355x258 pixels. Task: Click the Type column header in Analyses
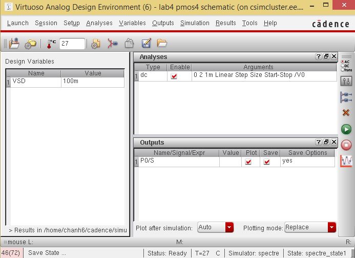pyautogui.click(x=153, y=67)
